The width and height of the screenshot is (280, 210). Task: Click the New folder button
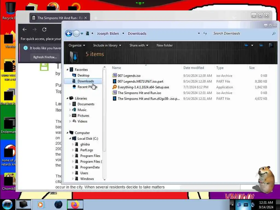tap(164, 45)
